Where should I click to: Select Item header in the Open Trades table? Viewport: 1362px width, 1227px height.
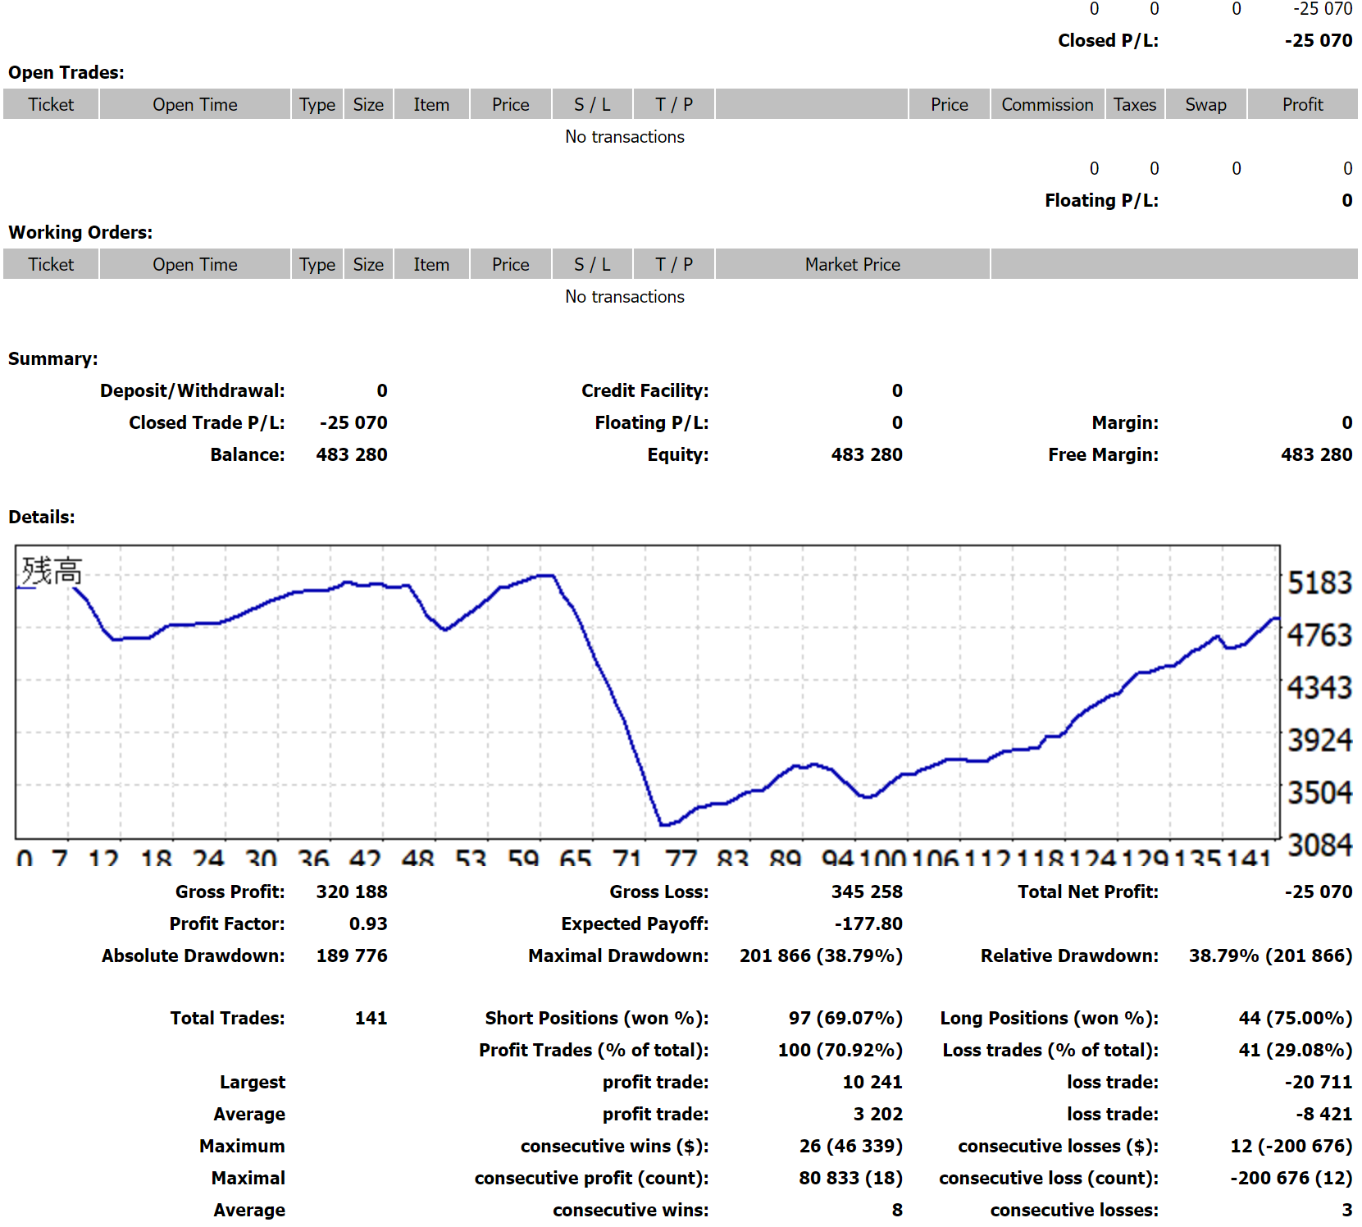point(431,104)
